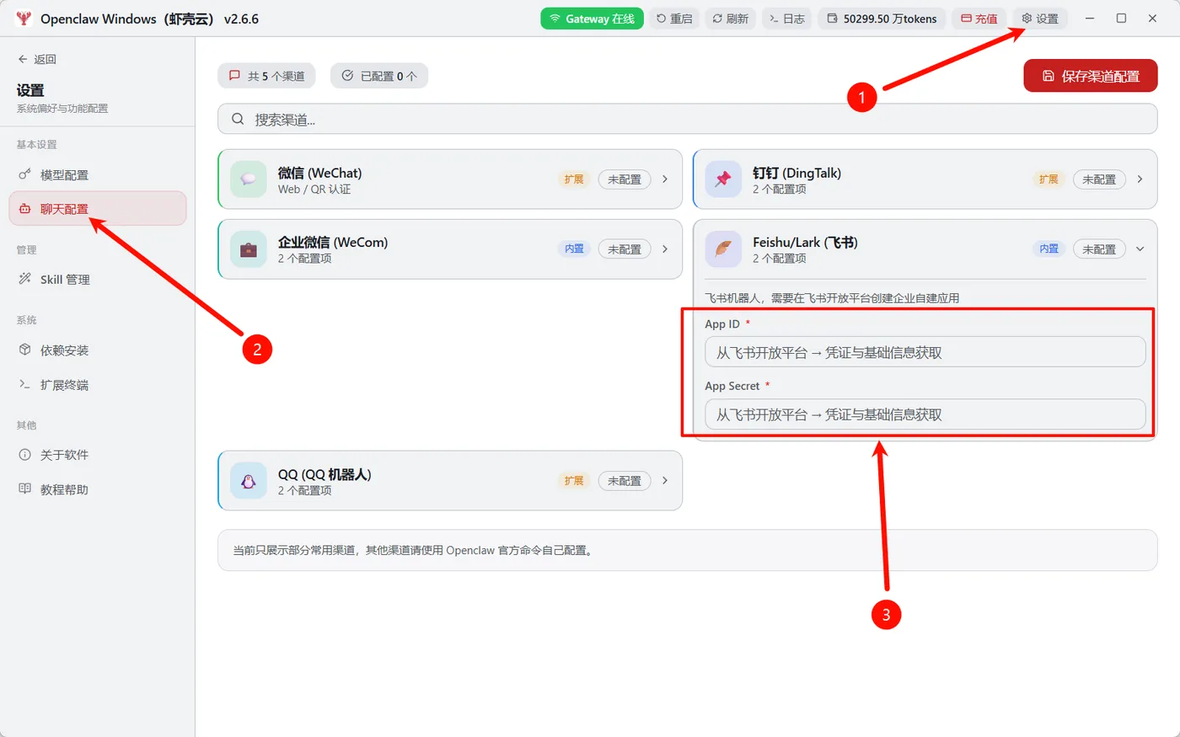Viewport: 1180px width, 737px height.
Task: Click the DingTalk pushpin channel icon
Action: point(723,179)
